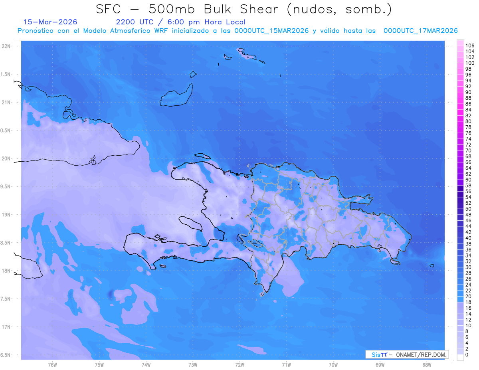
Task: Click the '60' value on the color scale
Action: 469,180
